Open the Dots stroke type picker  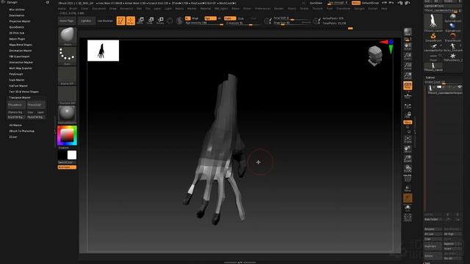point(67,56)
